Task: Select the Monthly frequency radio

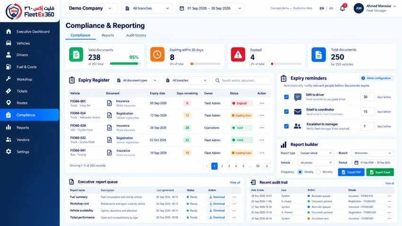Action: coord(318,172)
